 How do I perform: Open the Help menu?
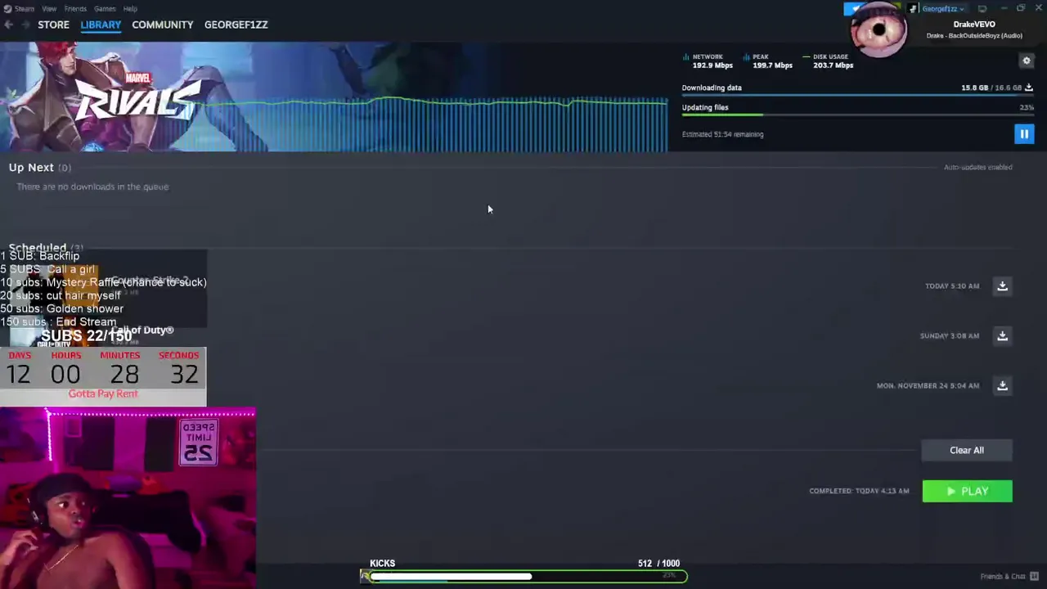coord(130,8)
